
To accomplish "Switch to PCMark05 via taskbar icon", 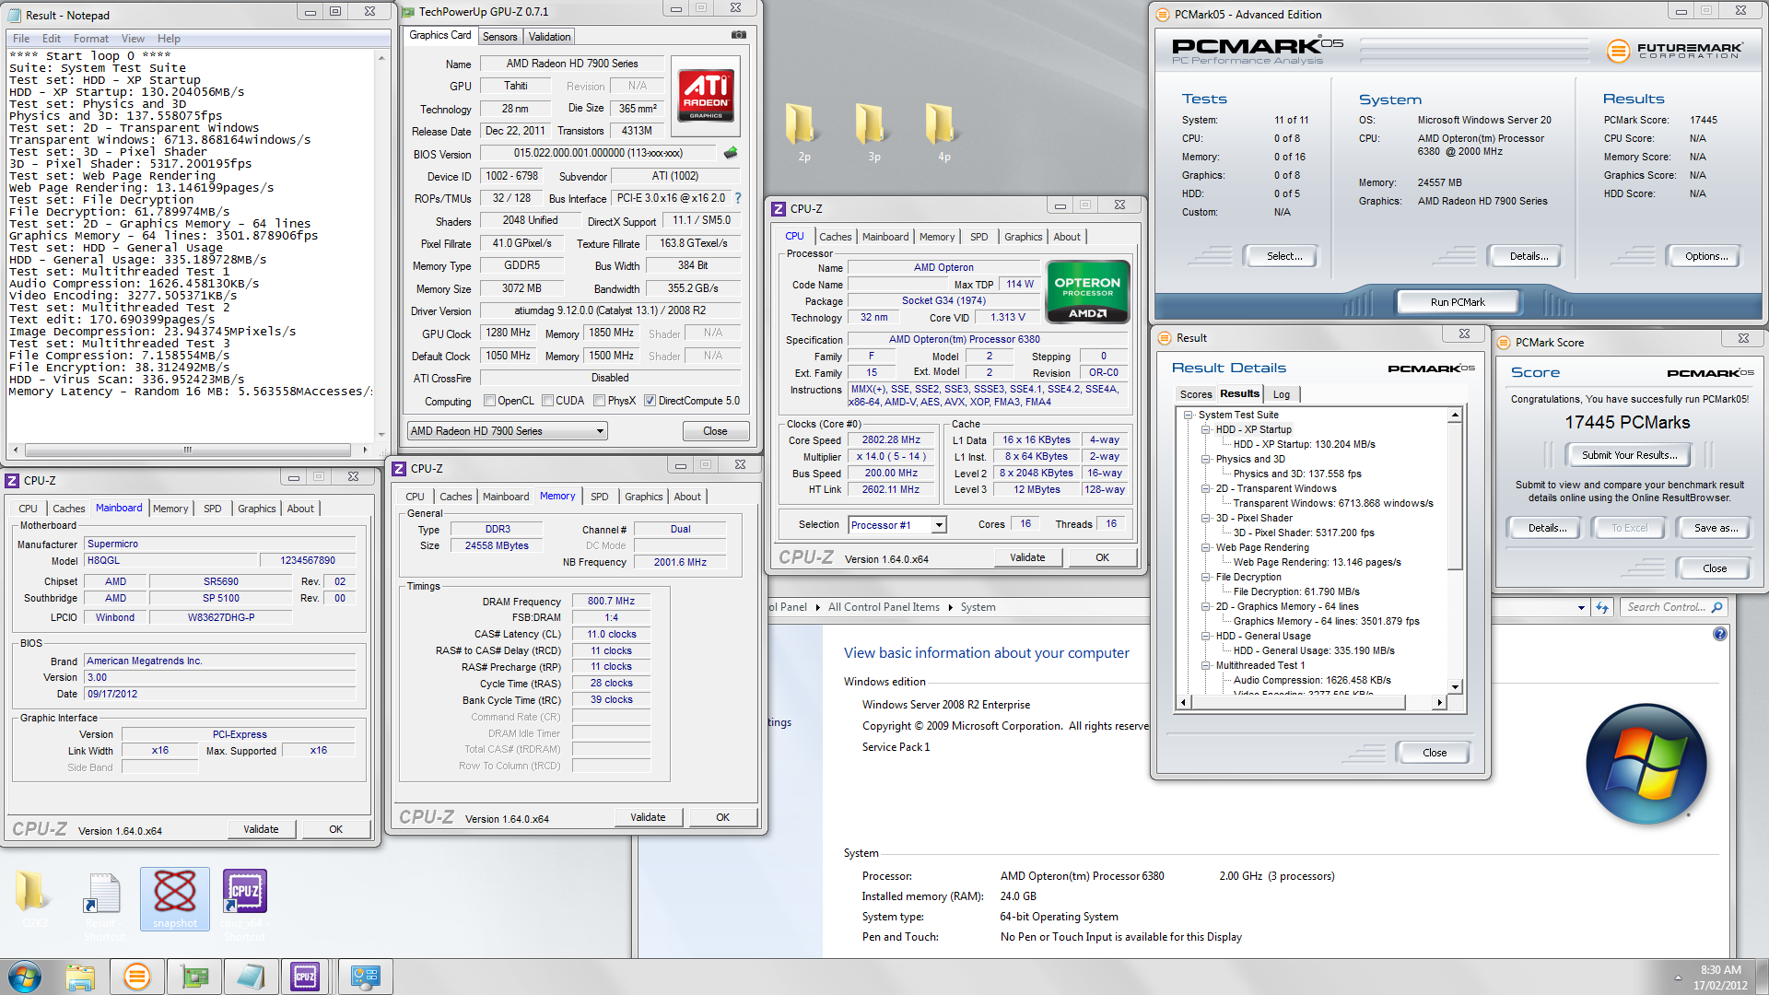I will [136, 977].
